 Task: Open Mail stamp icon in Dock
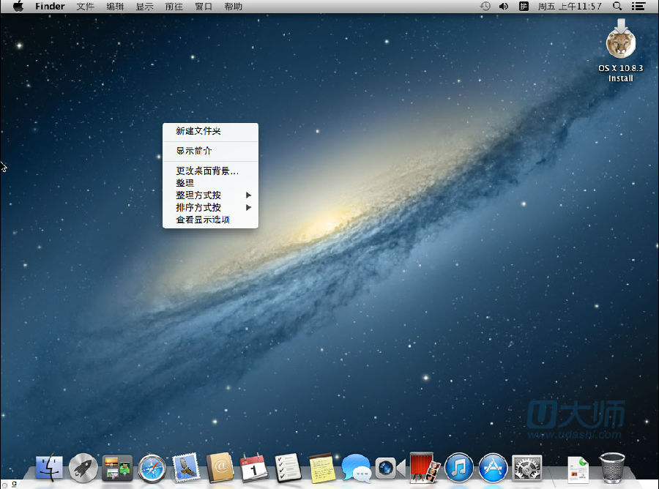coord(187,466)
